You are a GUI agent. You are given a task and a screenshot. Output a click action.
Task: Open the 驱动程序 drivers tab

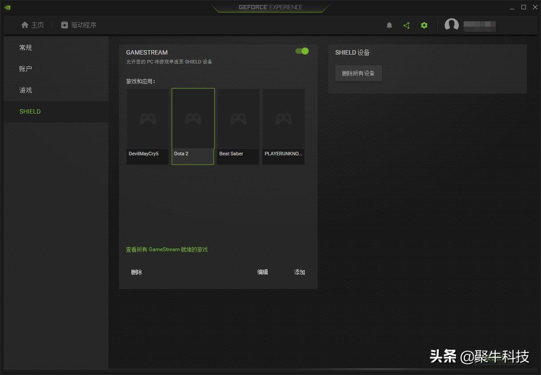point(79,25)
